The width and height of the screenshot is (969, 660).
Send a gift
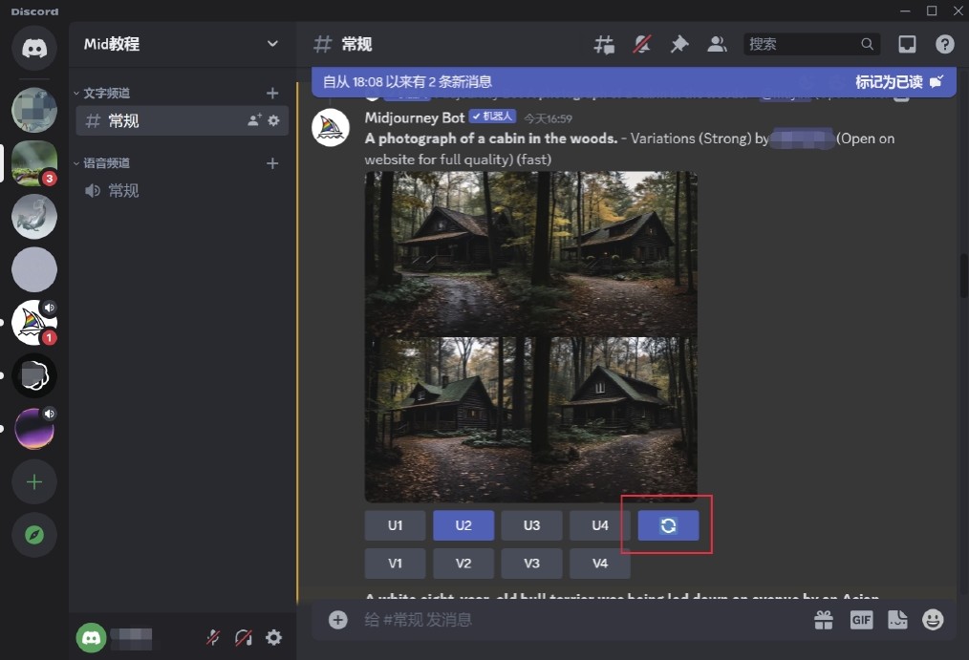point(824,620)
